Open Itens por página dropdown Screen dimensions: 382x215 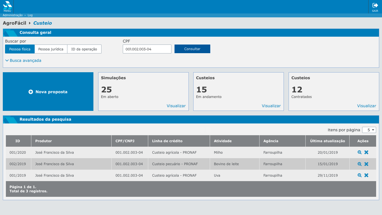click(369, 130)
